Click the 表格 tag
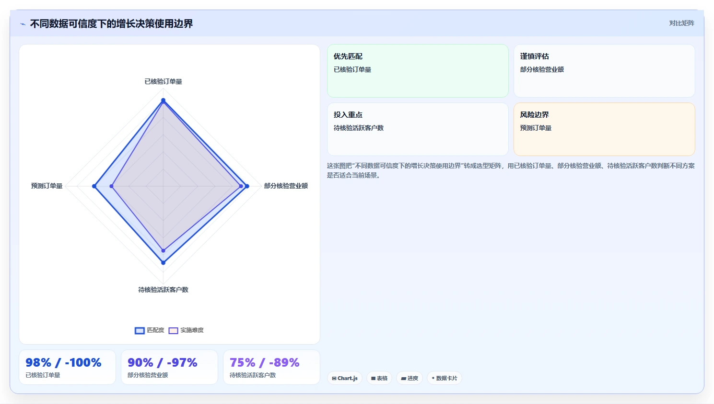714x404 pixels. tap(379, 378)
